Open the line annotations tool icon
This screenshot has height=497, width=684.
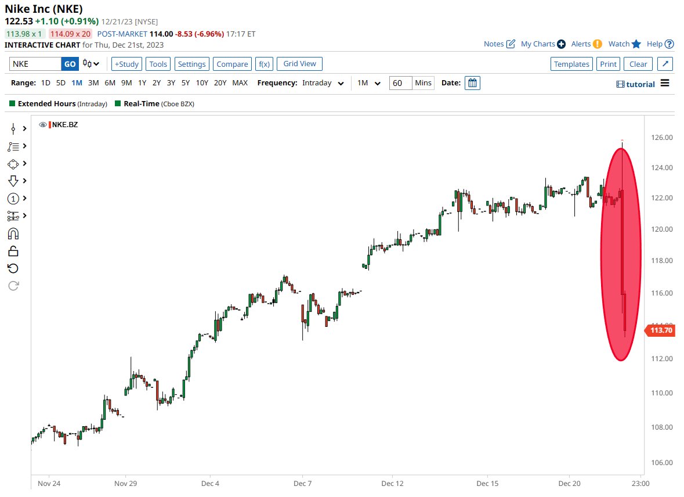[13, 147]
